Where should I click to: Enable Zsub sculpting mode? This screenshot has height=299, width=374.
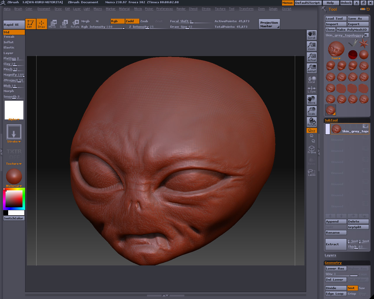coord(144,21)
